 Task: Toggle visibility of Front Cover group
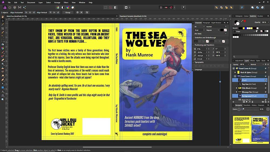265,76
